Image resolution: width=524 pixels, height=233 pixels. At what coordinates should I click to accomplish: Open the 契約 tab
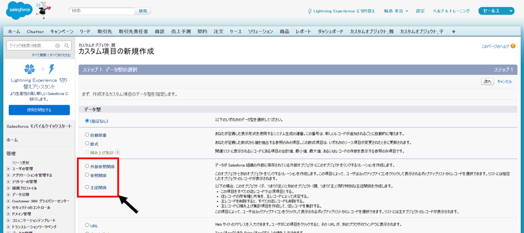click(202, 31)
